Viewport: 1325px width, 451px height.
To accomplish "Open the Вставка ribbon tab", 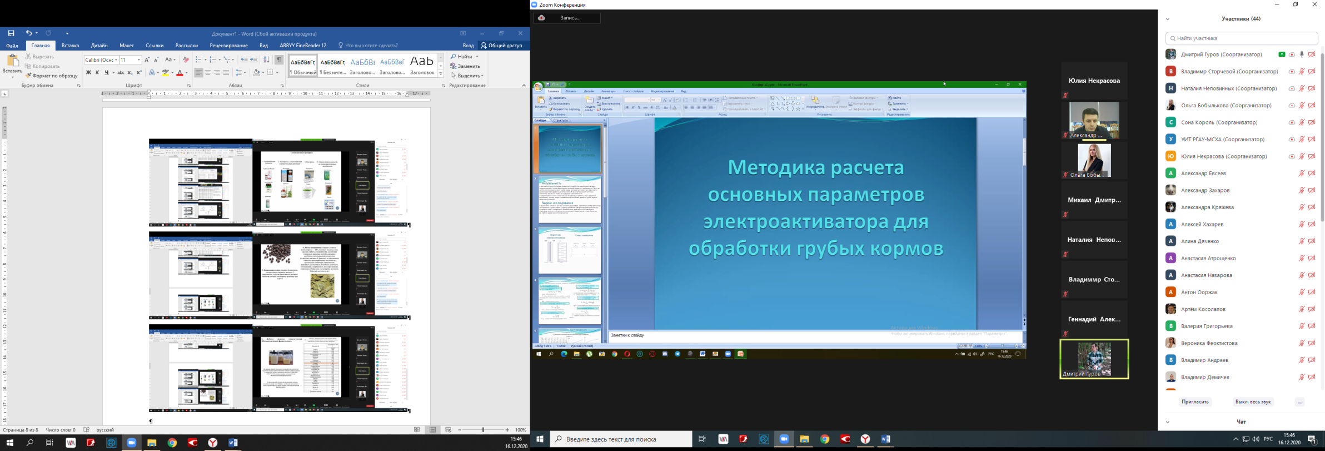I will pyautogui.click(x=70, y=46).
